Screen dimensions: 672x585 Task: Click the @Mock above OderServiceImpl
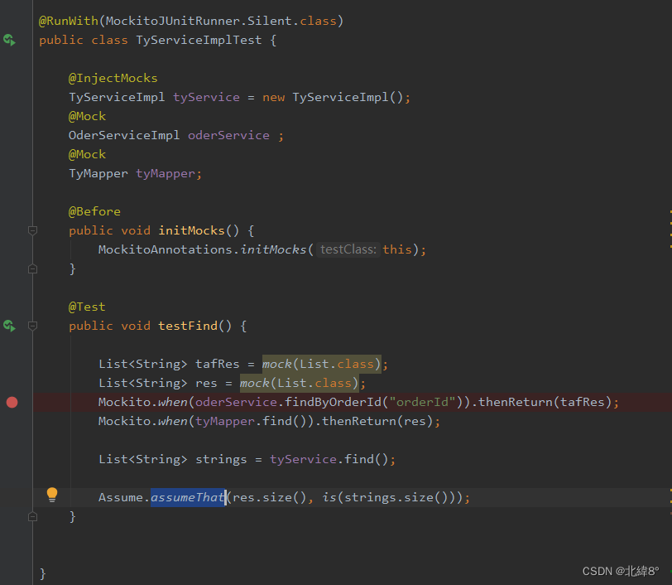[x=87, y=116]
